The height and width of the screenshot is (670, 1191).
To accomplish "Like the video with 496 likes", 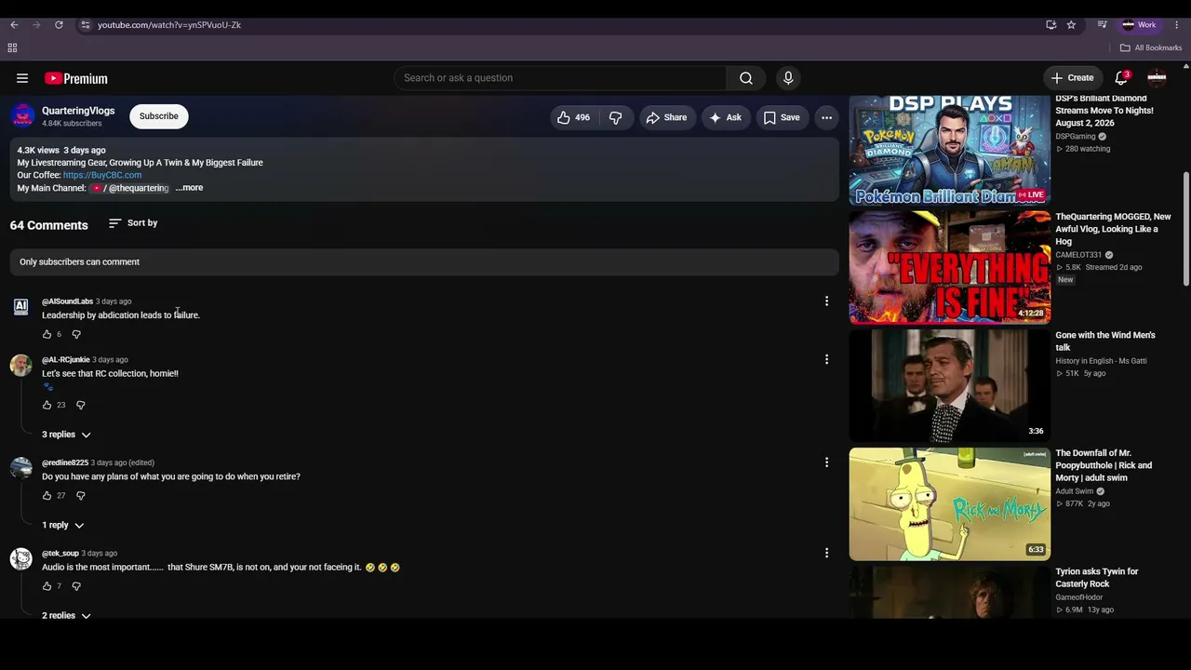I will [x=573, y=117].
